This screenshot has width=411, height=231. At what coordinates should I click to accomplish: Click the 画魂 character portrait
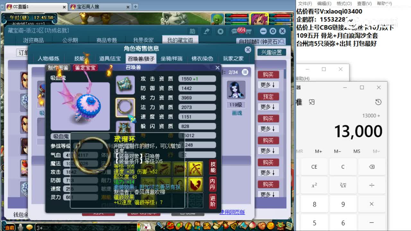pos(236,90)
